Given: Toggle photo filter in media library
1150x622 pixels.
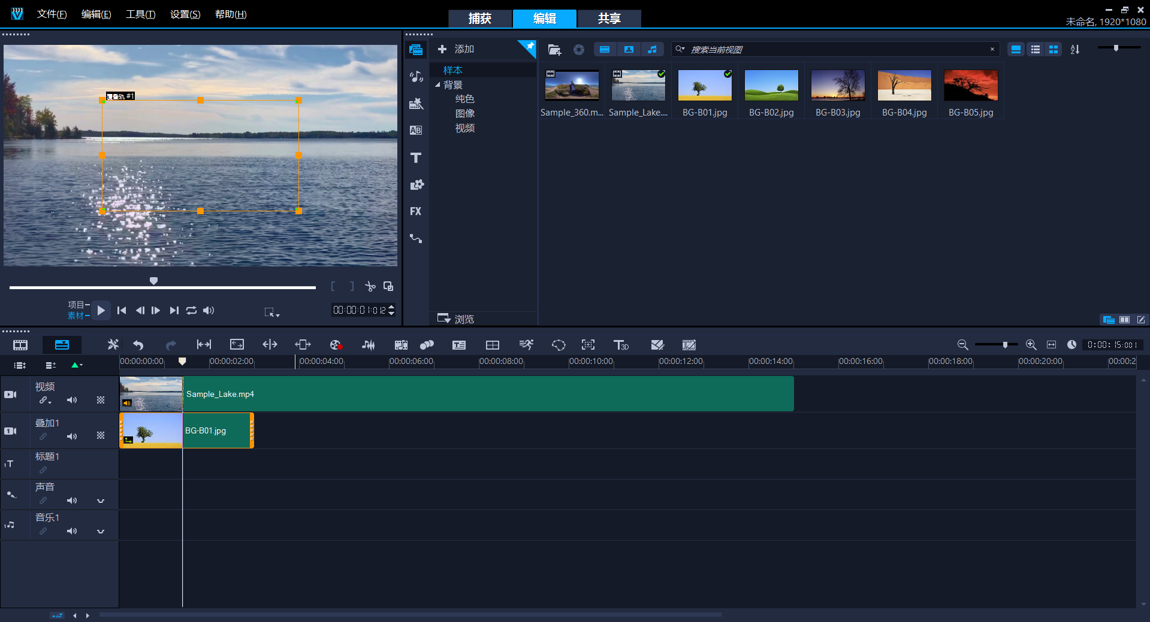Looking at the screenshot, I should click(x=629, y=50).
